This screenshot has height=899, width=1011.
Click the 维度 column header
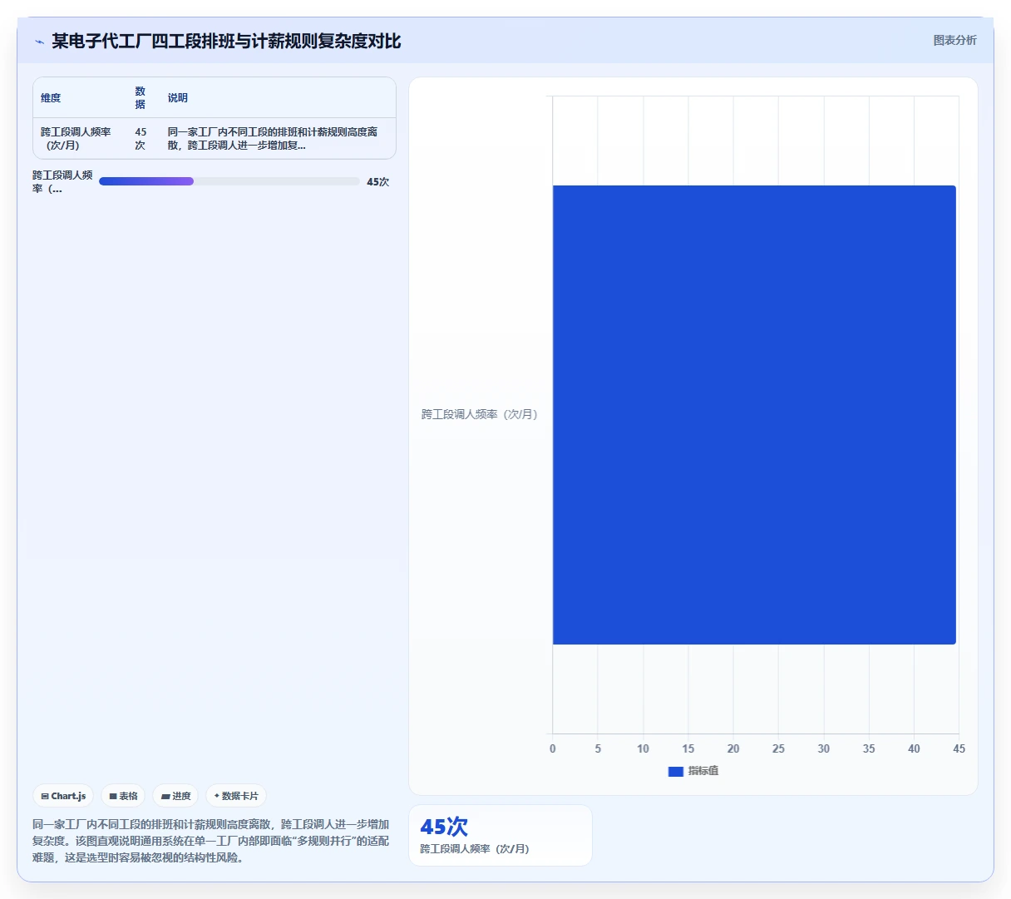pyautogui.click(x=51, y=98)
